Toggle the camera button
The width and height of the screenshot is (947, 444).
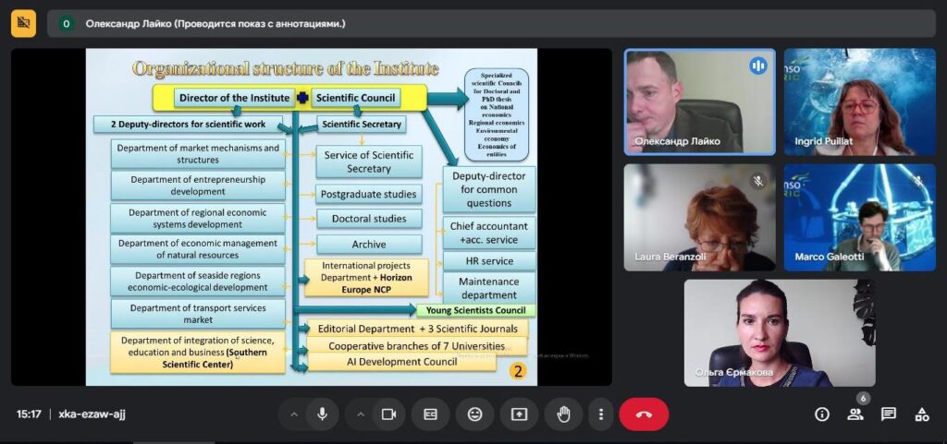(388, 414)
